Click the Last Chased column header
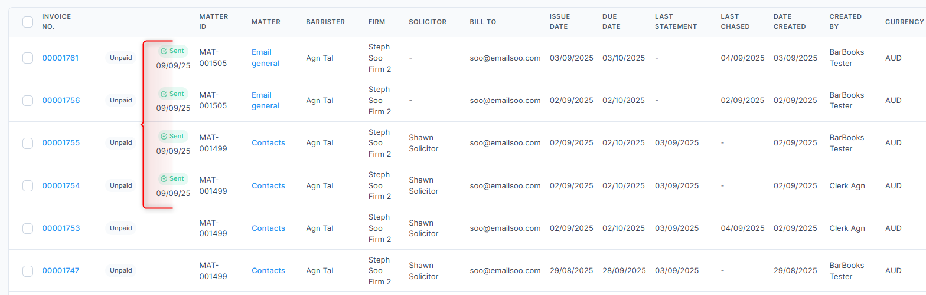The image size is (926, 295). pos(735,22)
